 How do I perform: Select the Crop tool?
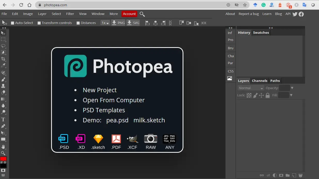[x=3, y=59]
